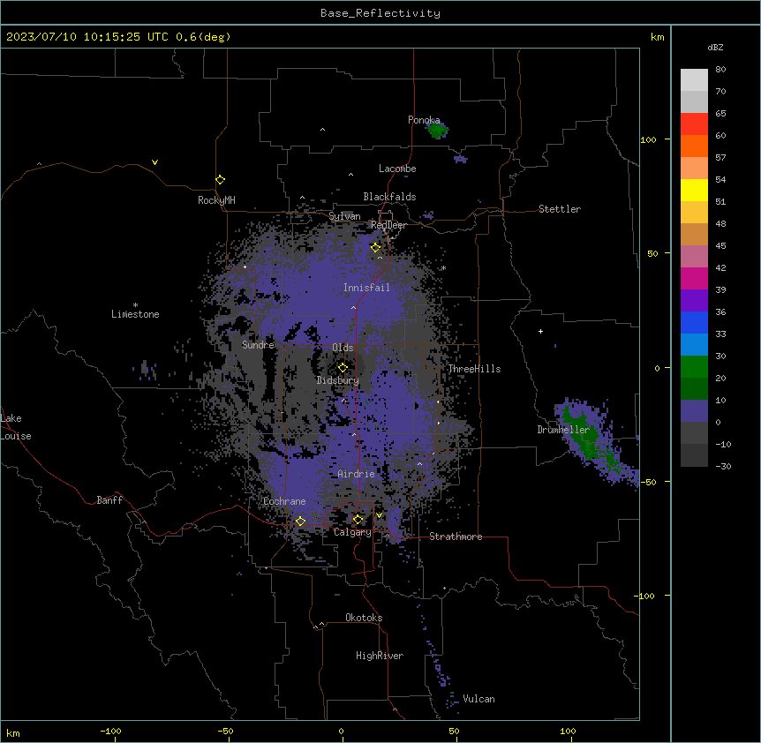
Task: Click the 80 value in dBZ legend
Action: (x=720, y=70)
